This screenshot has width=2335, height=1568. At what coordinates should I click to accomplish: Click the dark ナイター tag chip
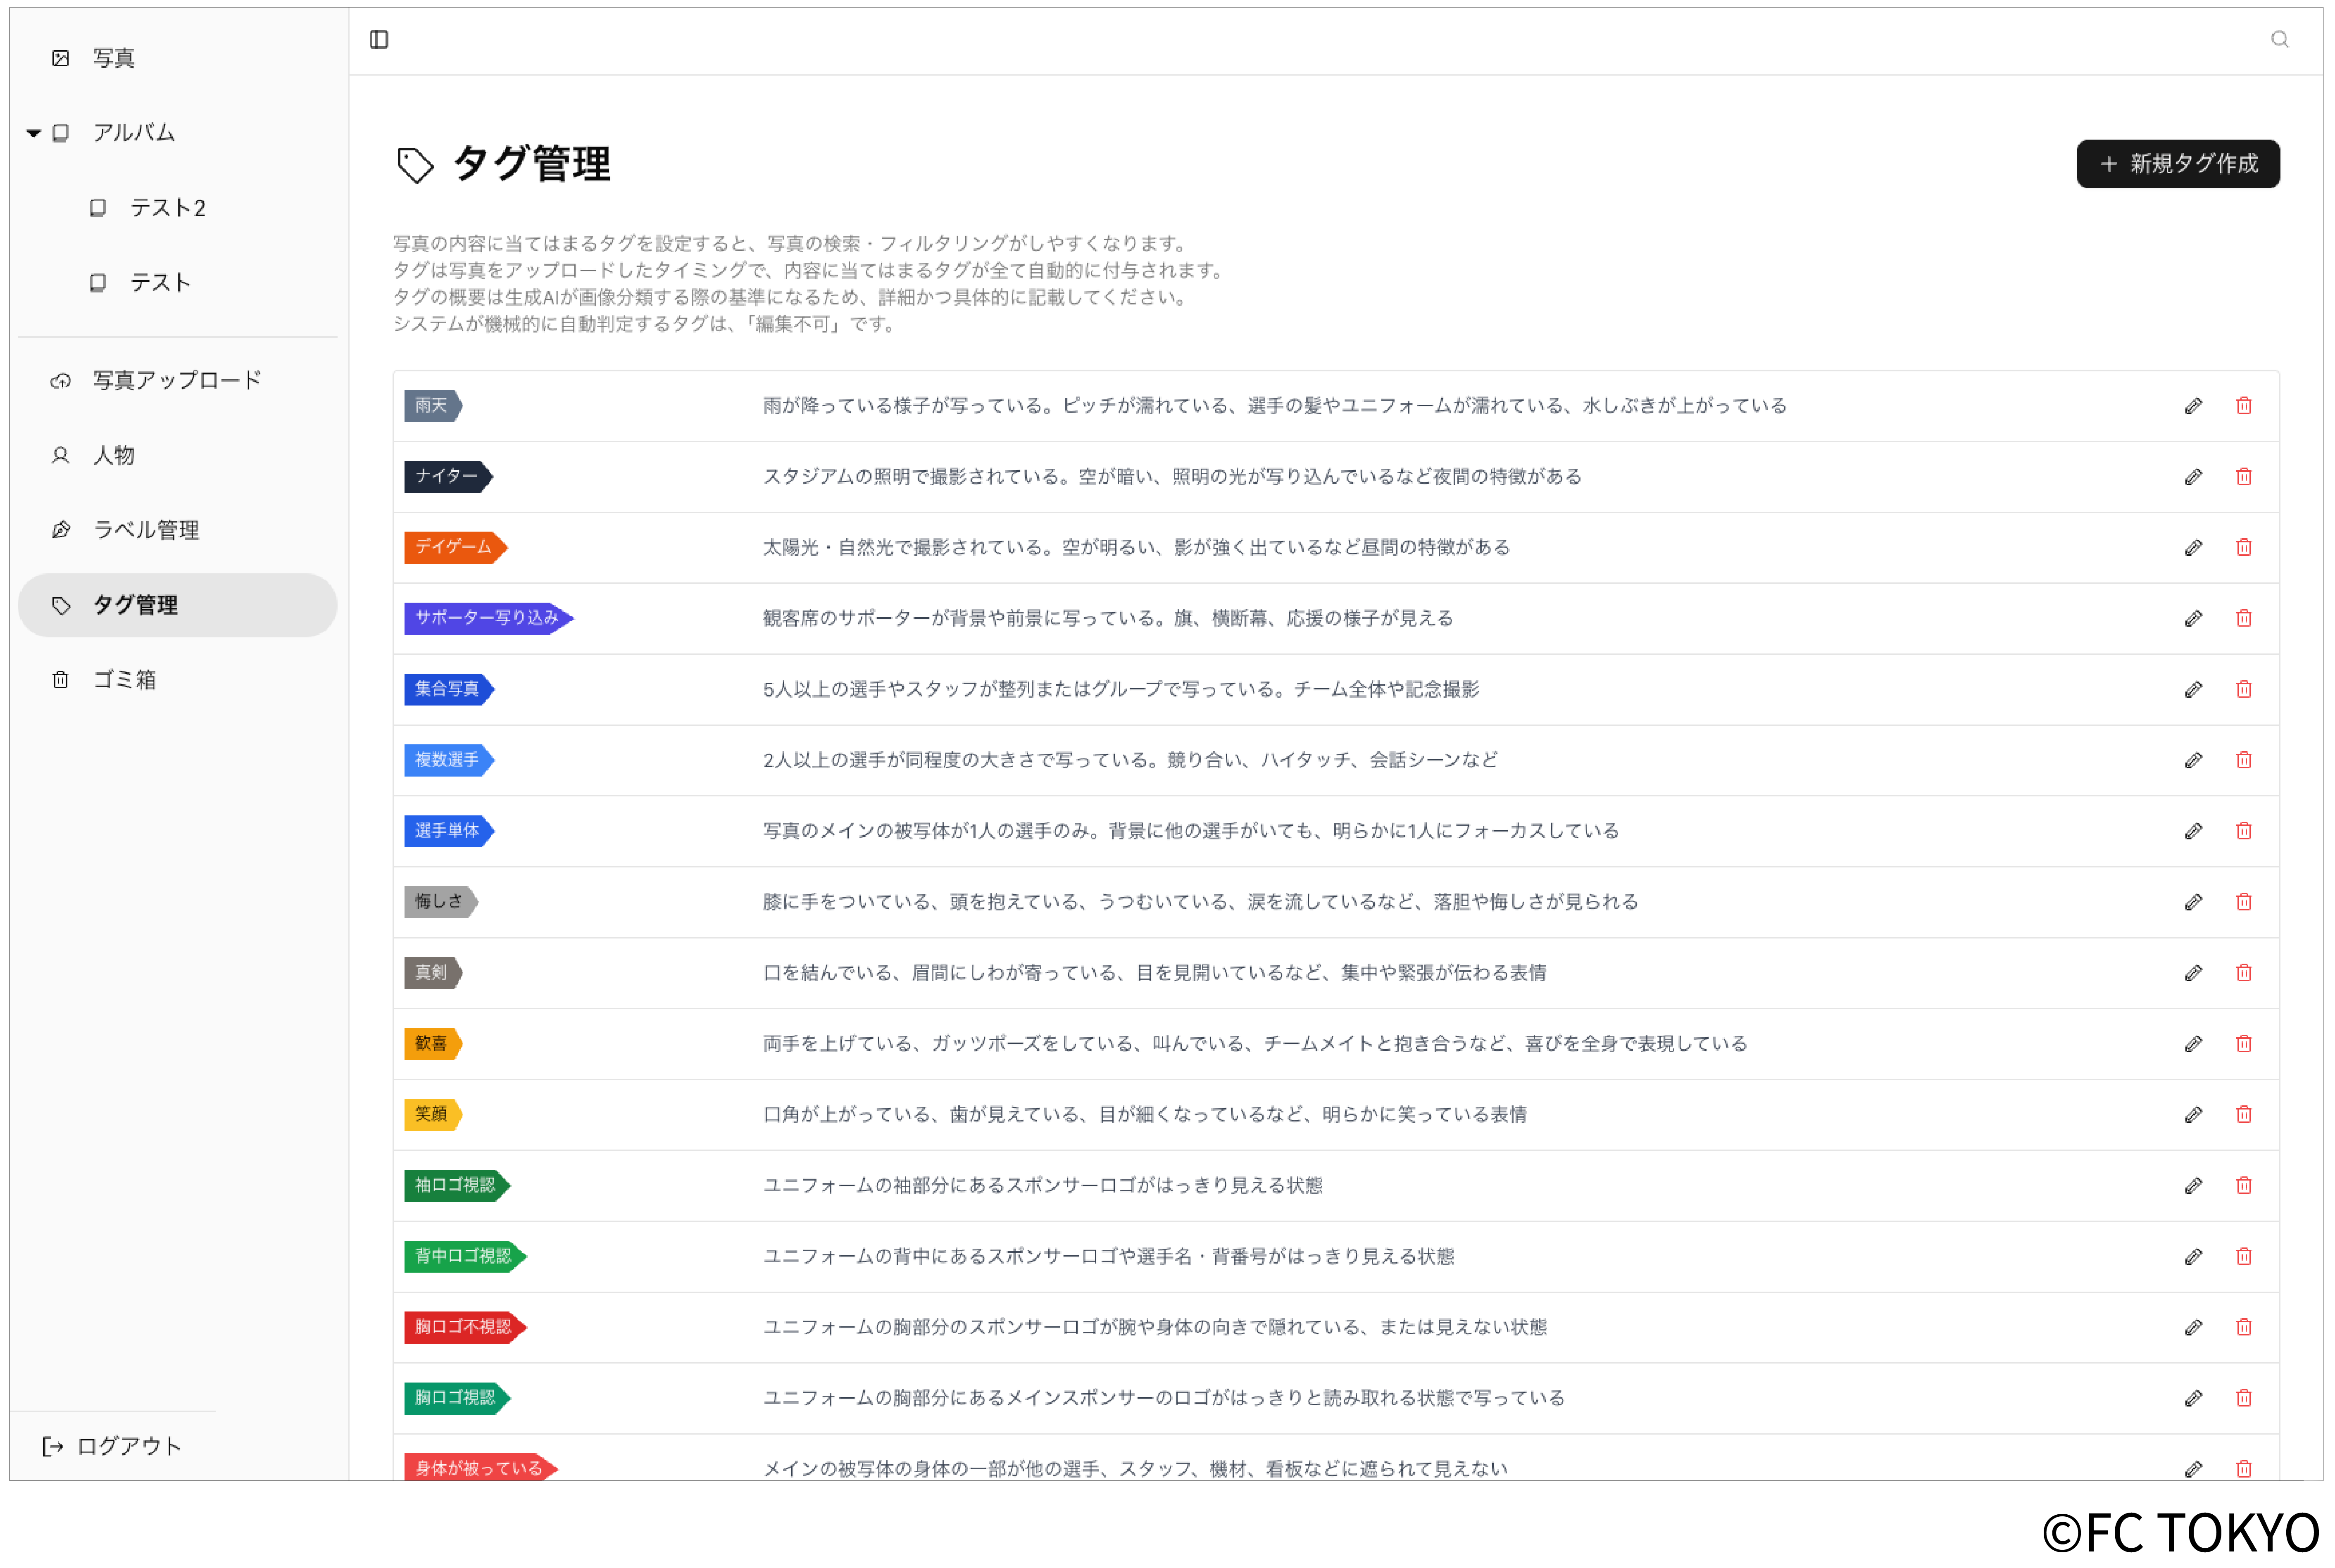pos(449,477)
